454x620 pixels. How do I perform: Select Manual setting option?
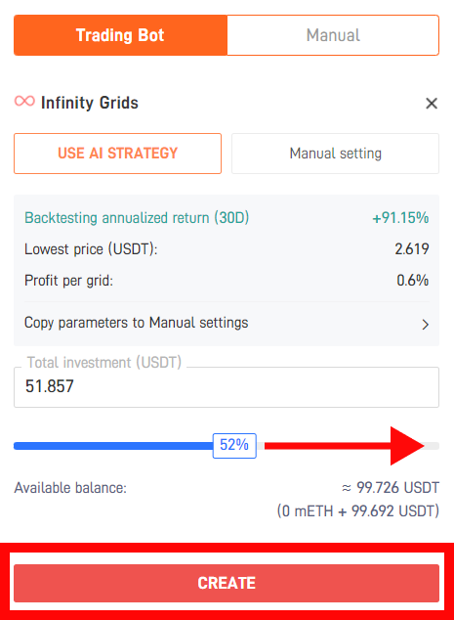click(x=335, y=154)
